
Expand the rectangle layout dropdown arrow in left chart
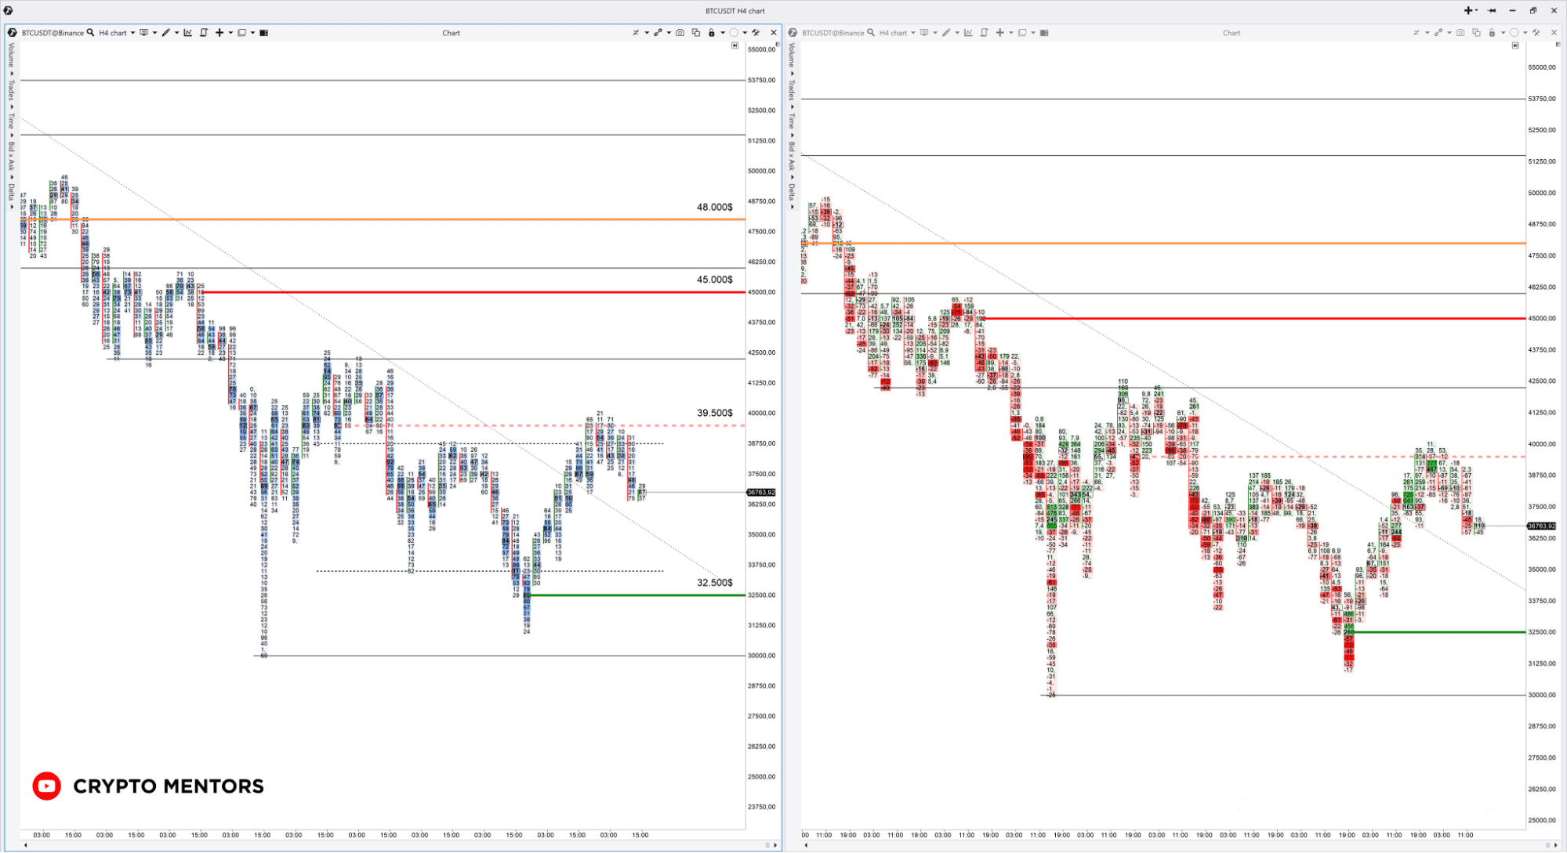tap(252, 33)
